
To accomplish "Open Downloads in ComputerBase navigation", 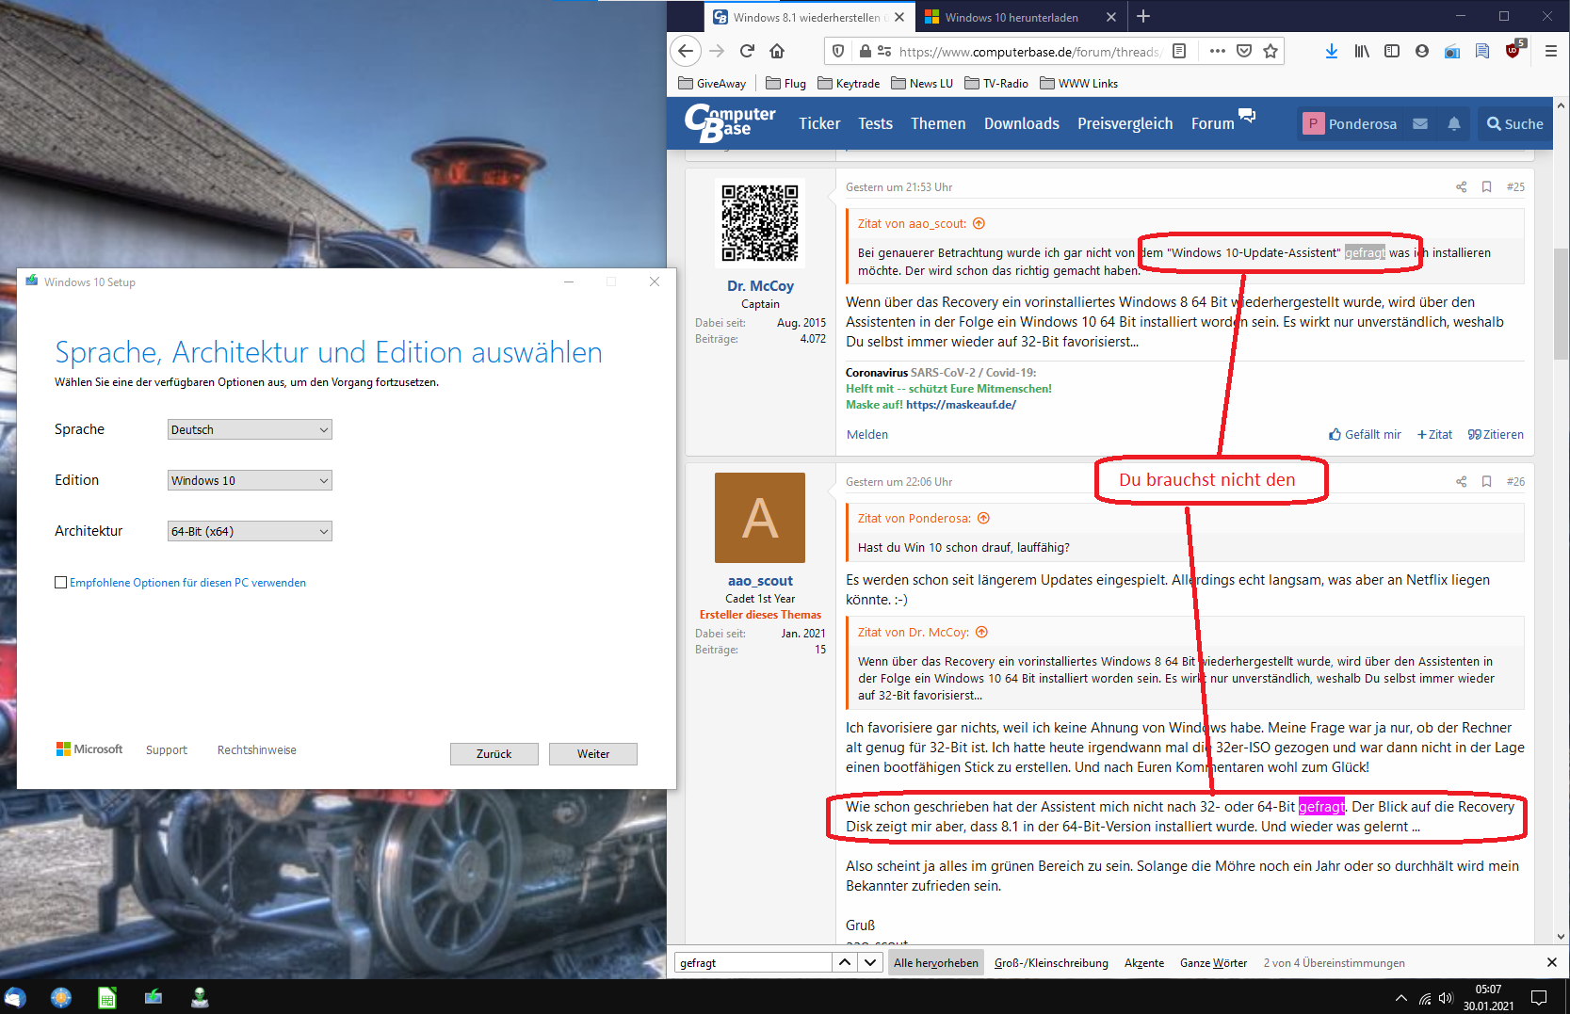I will 1022,123.
